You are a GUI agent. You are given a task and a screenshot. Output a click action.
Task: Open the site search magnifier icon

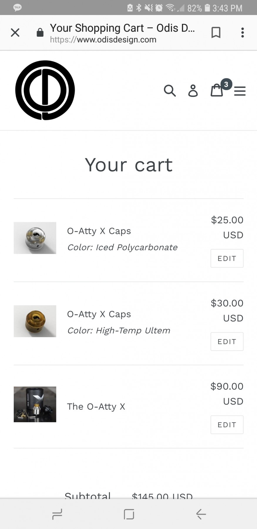pyautogui.click(x=170, y=91)
